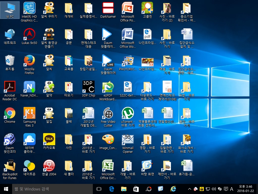Select the 회사소개서 - 바로 가기 shortcut
The height and width of the screenshot is (194, 258).
[187, 143]
